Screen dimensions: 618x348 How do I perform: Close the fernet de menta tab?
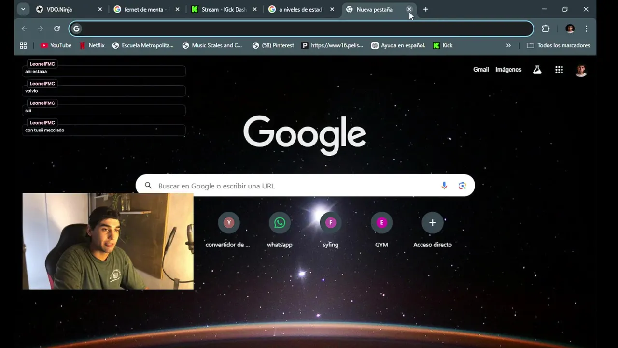(177, 9)
